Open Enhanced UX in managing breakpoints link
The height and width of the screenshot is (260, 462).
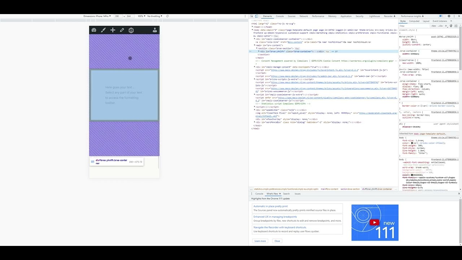(x=275, y=217)
